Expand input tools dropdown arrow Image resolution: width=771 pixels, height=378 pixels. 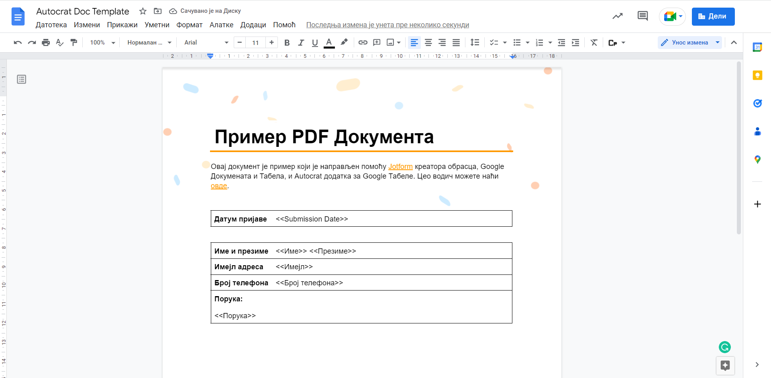click(623, 43)
